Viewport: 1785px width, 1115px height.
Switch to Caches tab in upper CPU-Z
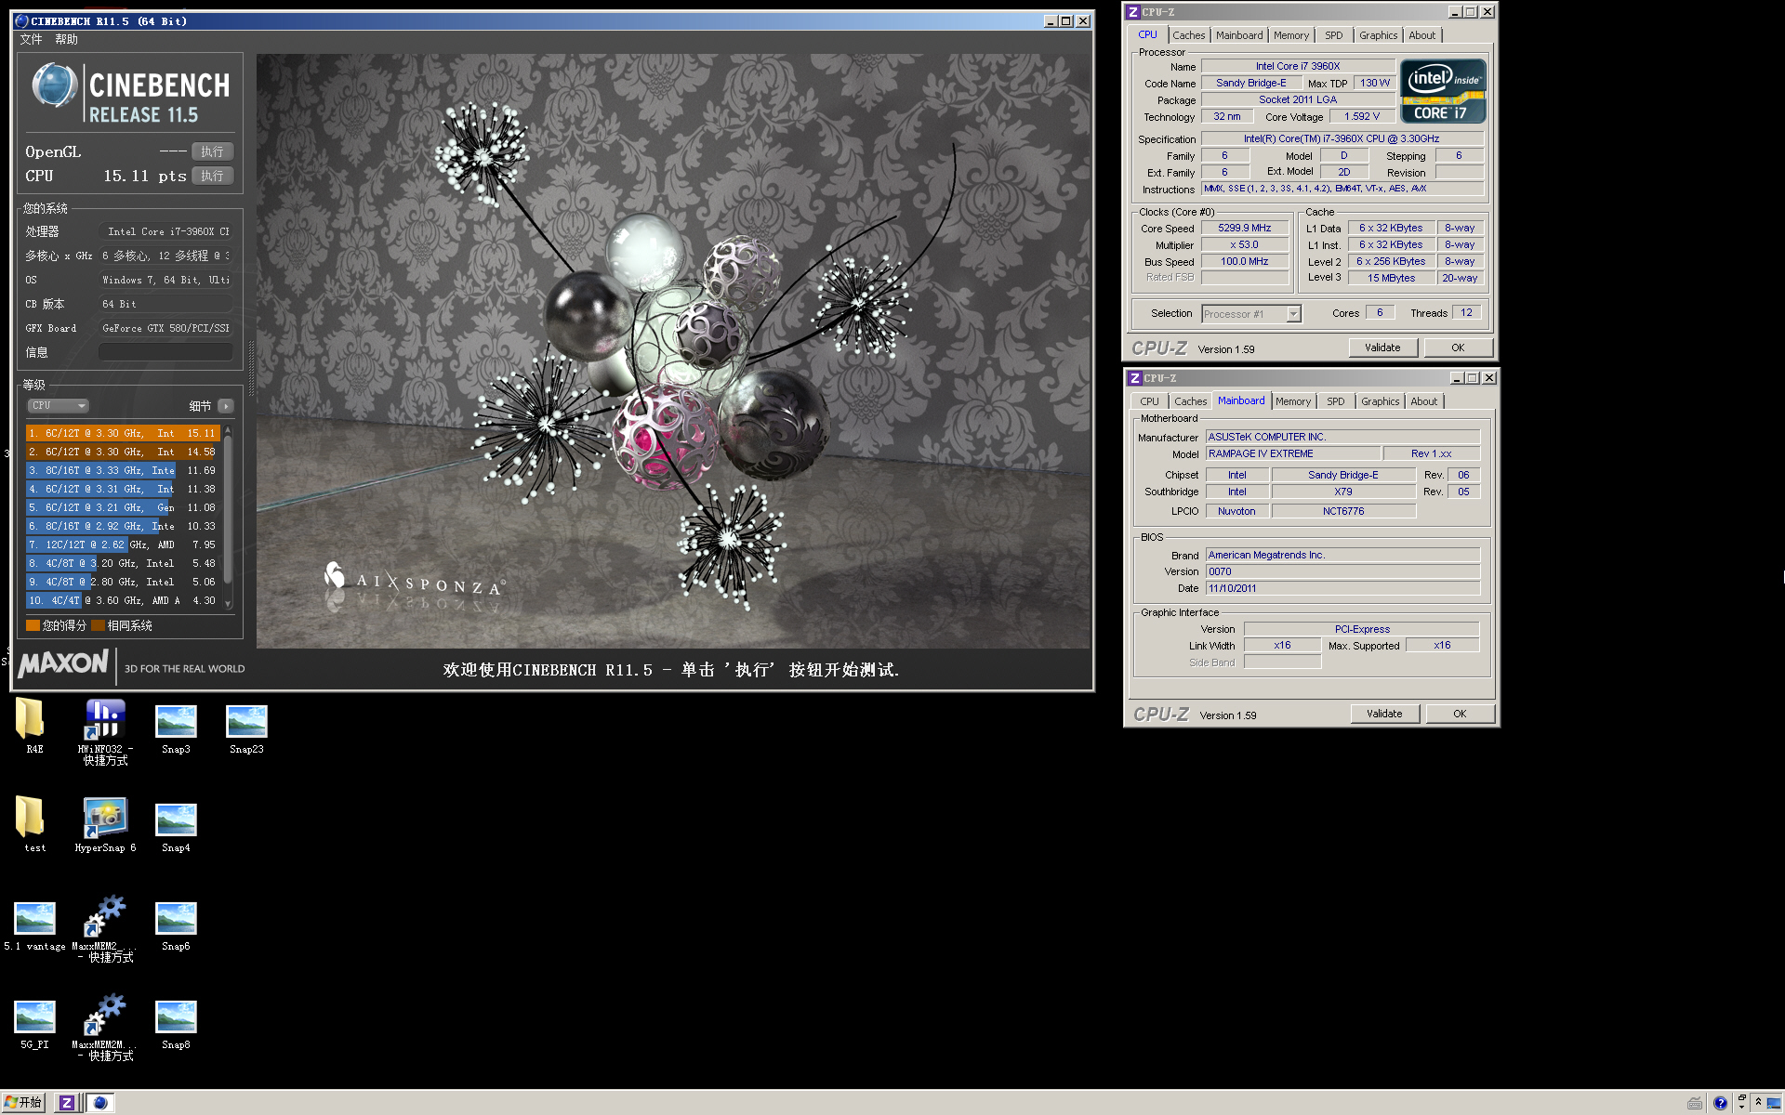coord(1188,35)
